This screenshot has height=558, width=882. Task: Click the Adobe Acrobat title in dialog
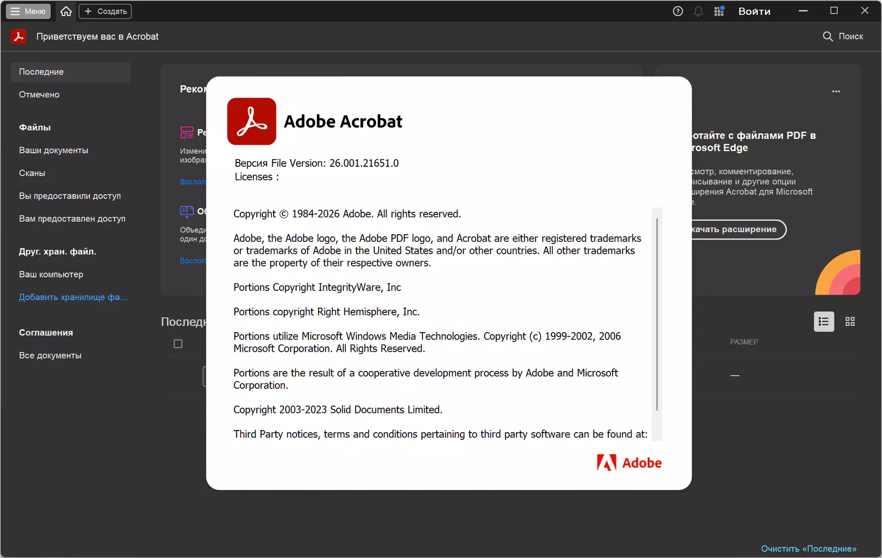343,121
